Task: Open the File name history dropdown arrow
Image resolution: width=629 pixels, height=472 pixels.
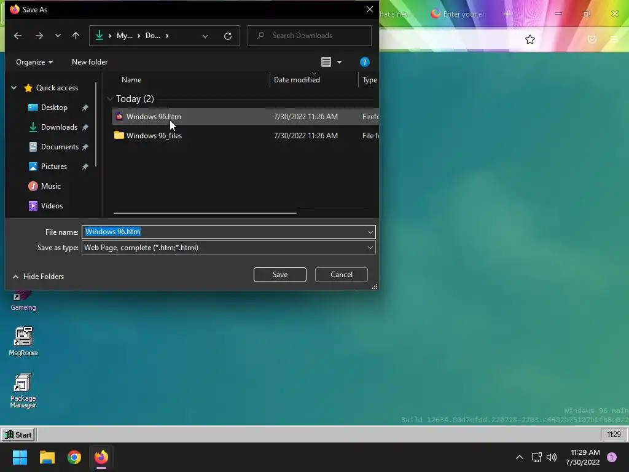Action: (370, 232)
